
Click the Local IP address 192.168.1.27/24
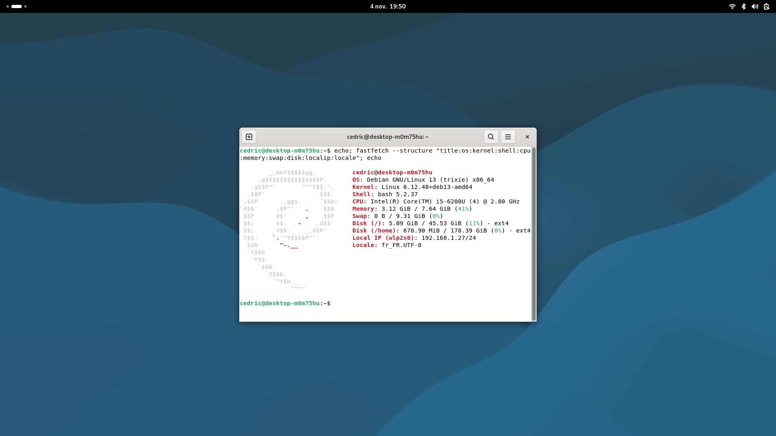(448, 238)
